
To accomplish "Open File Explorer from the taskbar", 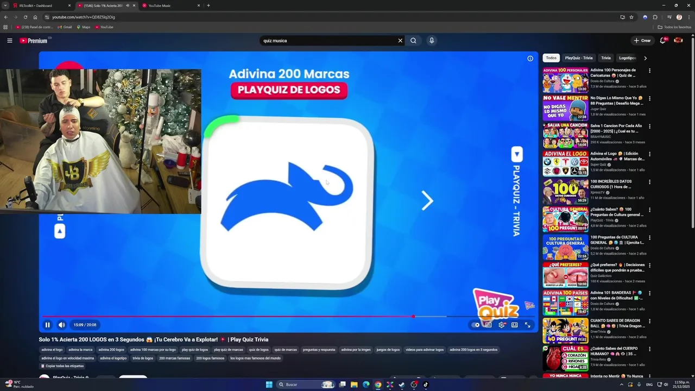I will pos(354,384).
